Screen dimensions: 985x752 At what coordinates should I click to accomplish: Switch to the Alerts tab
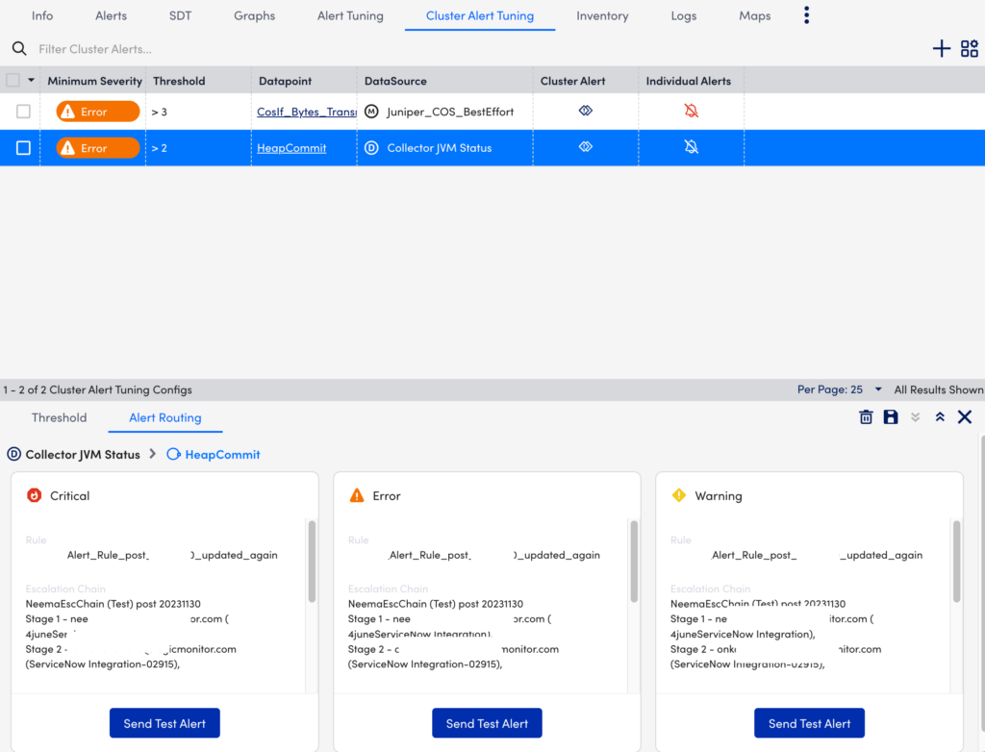pos(111,15)
